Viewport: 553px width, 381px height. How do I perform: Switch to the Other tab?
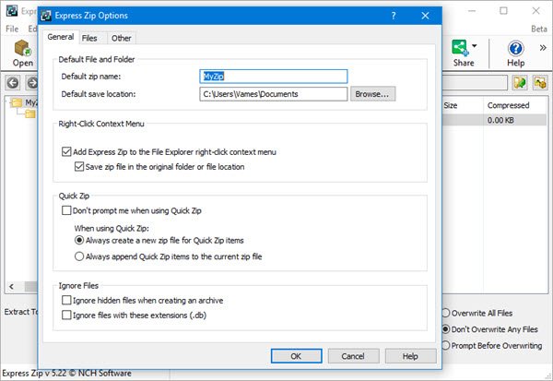point(121,38)
